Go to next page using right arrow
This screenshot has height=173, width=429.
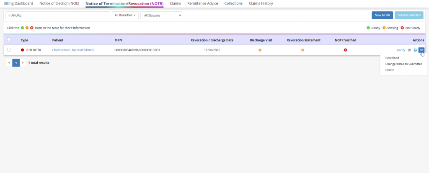point(23,62)
